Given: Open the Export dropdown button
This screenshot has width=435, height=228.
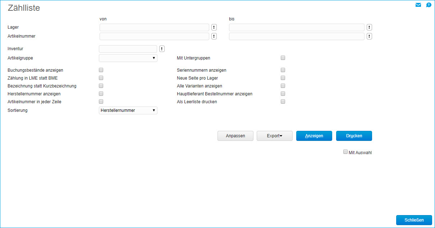Looking at the screenshot, I should coord(274,136).
